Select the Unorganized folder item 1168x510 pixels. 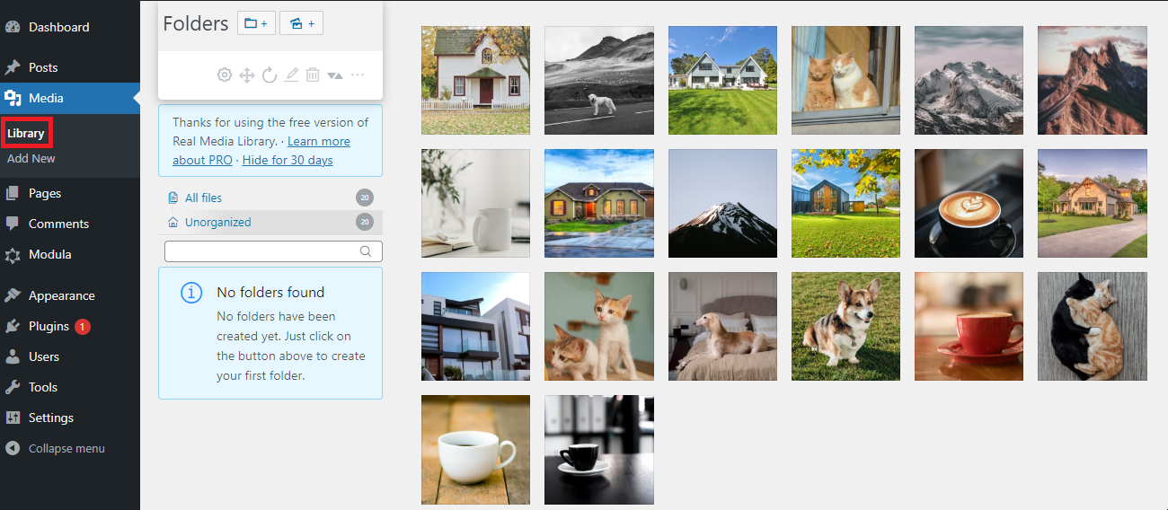click(x=270, y=222)
